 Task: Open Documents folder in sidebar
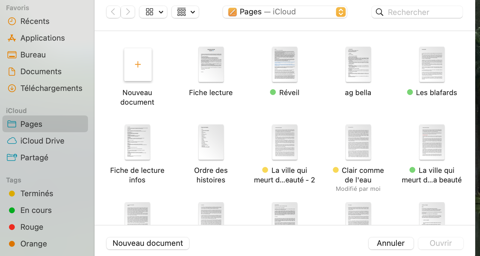(41, 71)
